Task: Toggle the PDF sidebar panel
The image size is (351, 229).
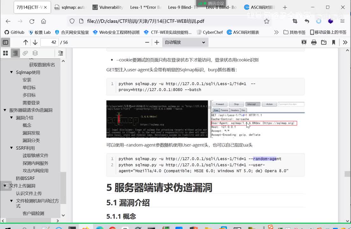Action: (5, 42)
